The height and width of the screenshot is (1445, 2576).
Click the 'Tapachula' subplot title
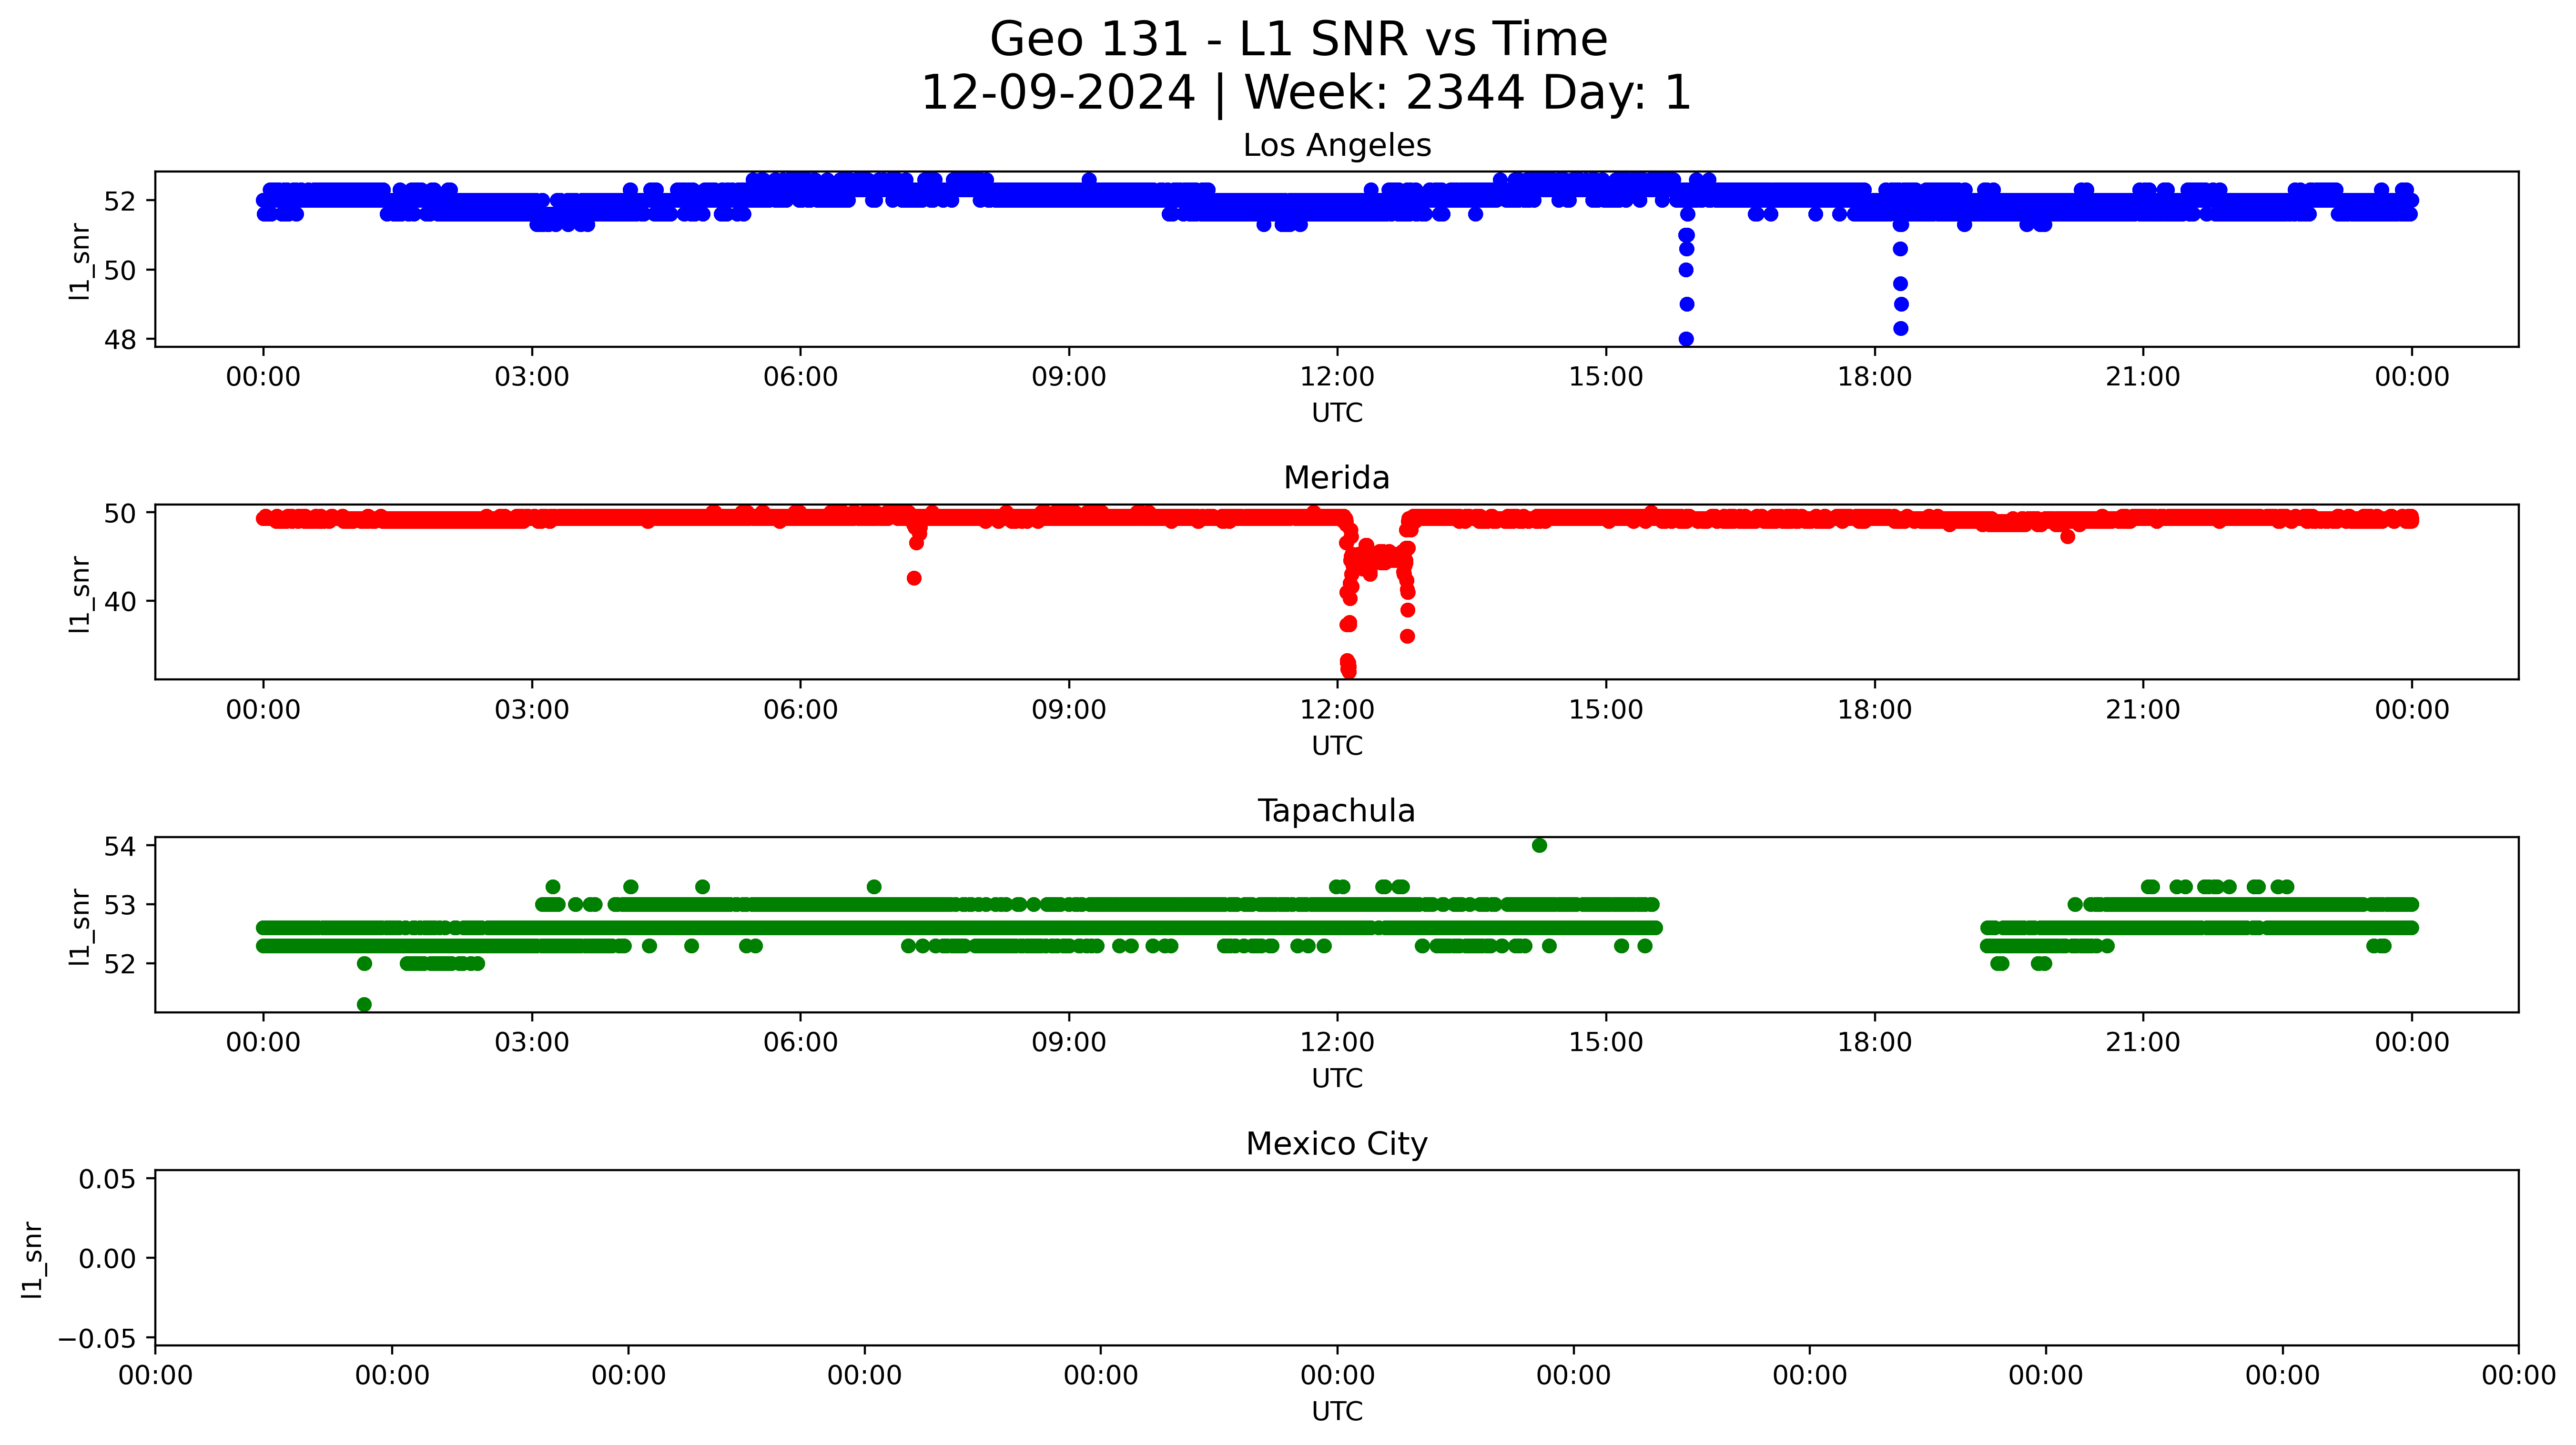(x=1336, y=811)
